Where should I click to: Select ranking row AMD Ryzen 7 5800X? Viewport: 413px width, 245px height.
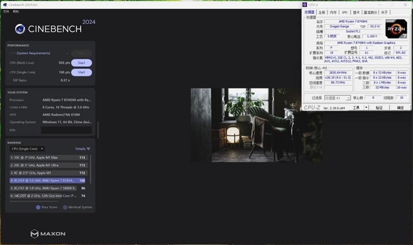point(47,188)
